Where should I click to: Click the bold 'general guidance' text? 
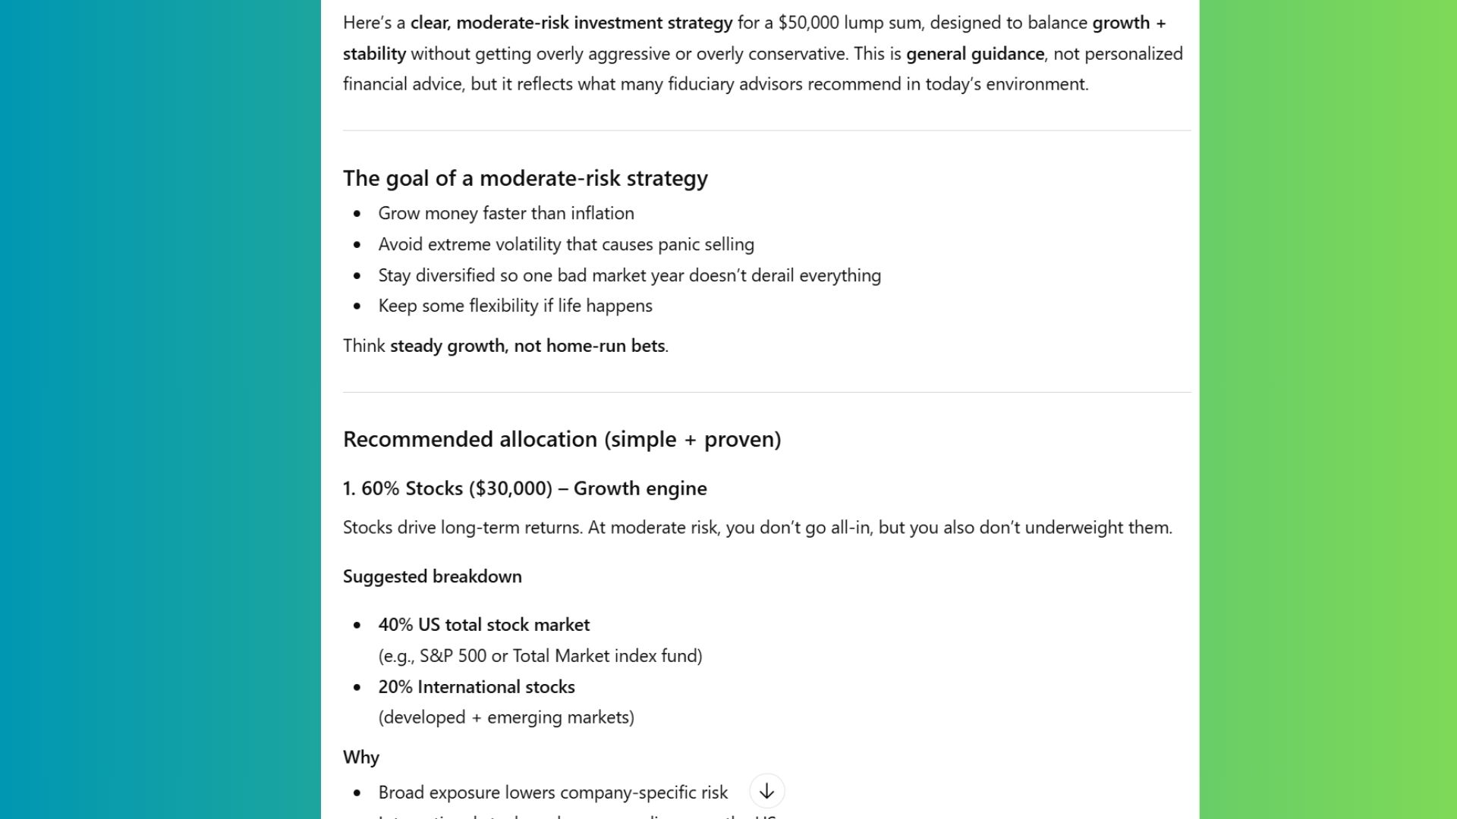(974, 54)
